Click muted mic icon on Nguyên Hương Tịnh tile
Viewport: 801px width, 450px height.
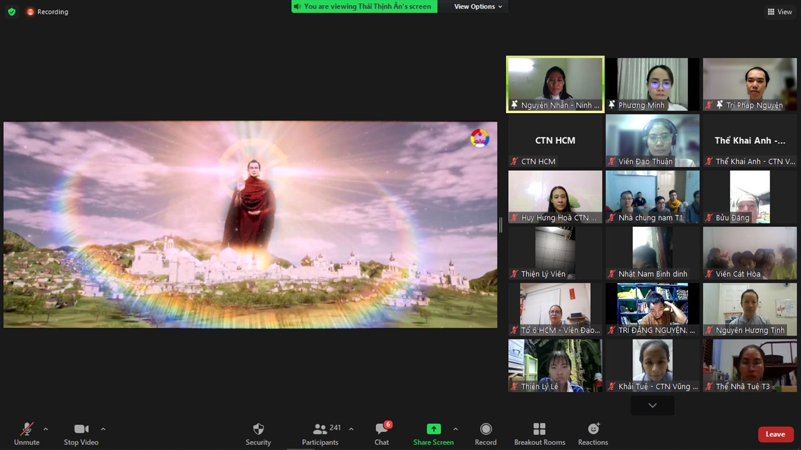[x=709, y=330]
